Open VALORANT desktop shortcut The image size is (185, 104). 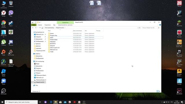click(179, 91)
